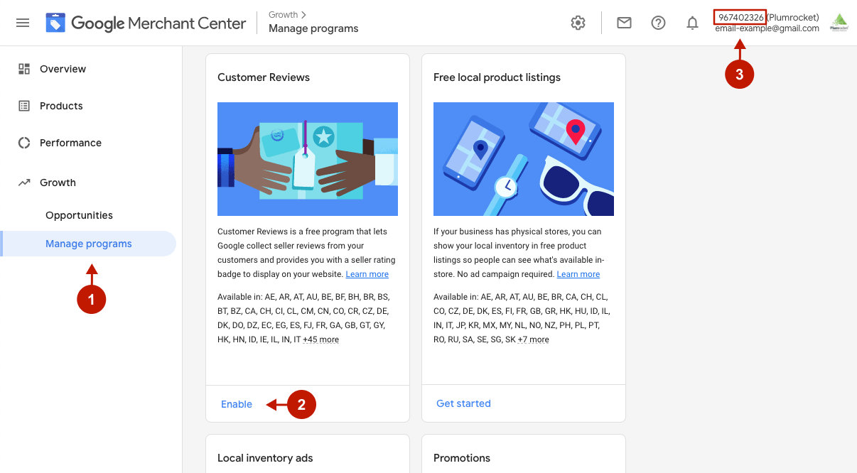Click the Customer Reviews handshake illustration
This screenshot has width=857, height=473.
308,159
